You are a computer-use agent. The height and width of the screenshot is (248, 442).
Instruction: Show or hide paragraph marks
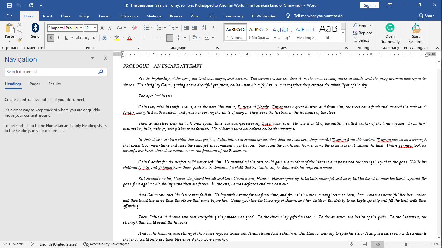coord(214,28)
